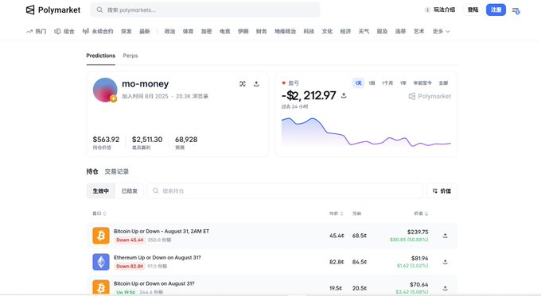This screenshot has height=296, width=541.
Task: Open the Predictions tab
Action: tap(101, 56)
